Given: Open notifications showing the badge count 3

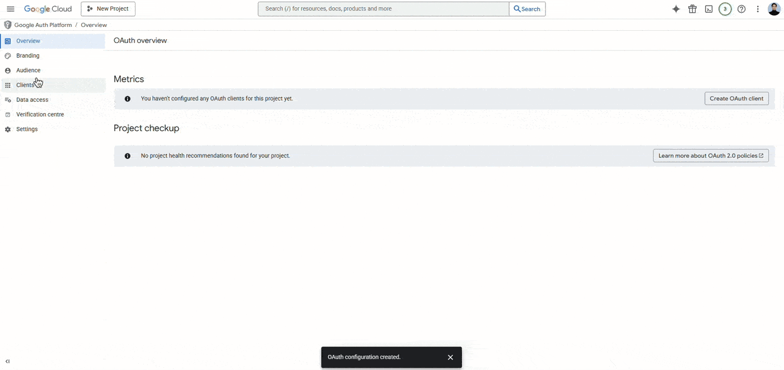Looking at the screenshot, I should tap(725, 8).
